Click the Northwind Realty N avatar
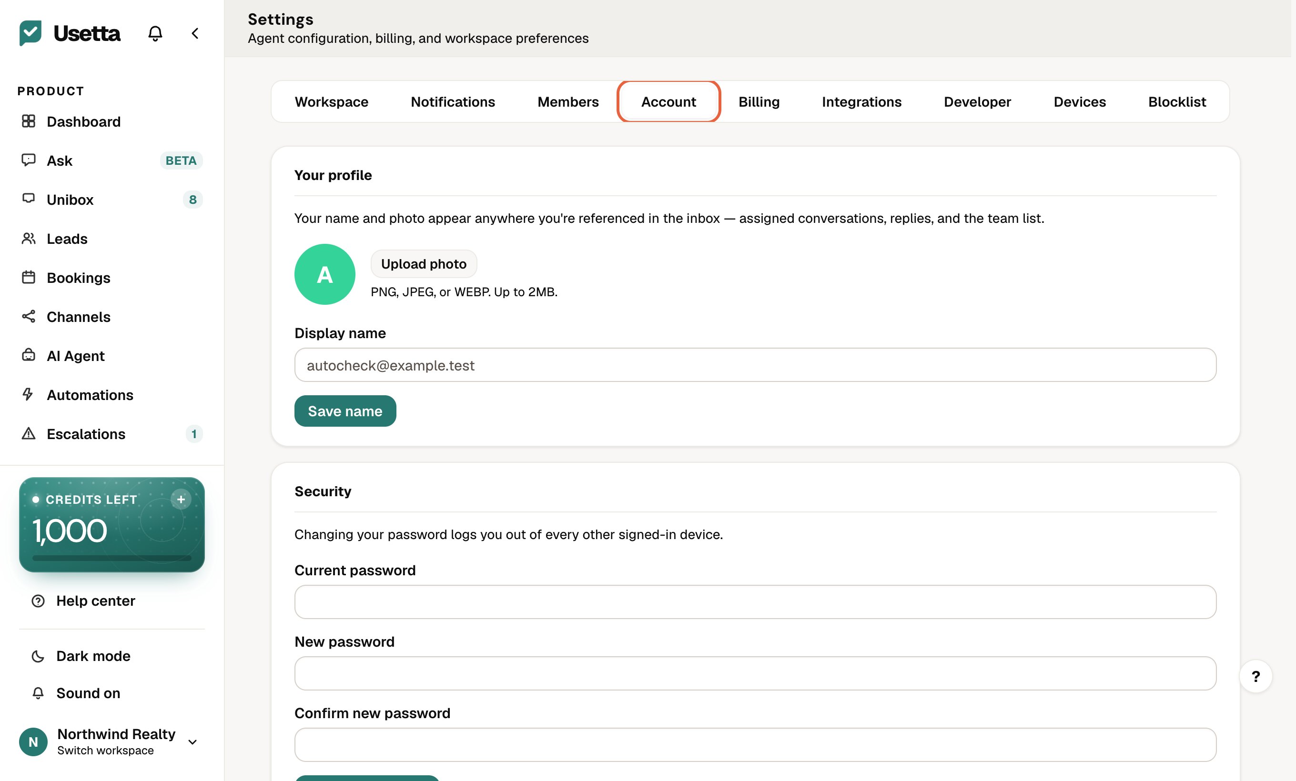This screenshot has width=1296, height=781. [33, 741]
